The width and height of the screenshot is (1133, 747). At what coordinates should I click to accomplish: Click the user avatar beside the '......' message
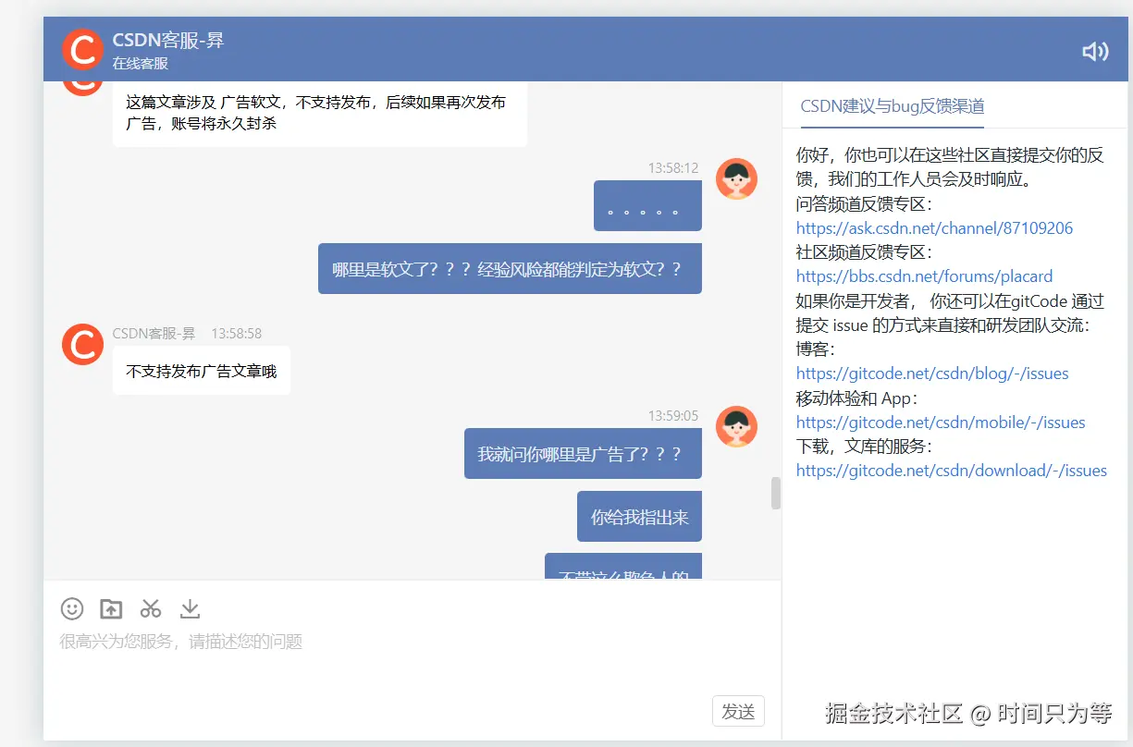(736, 178)
